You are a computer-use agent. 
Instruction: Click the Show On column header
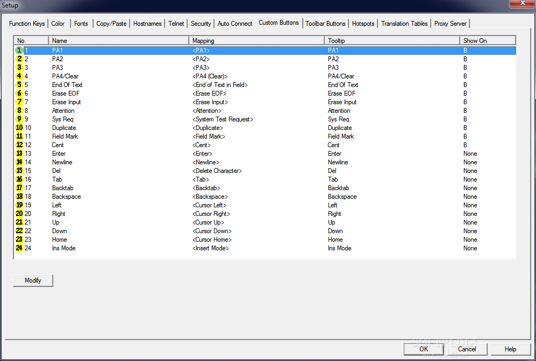pyautogui.click(x=488, y=41)
